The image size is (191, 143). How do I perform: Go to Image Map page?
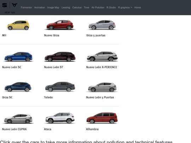point(53,7)
